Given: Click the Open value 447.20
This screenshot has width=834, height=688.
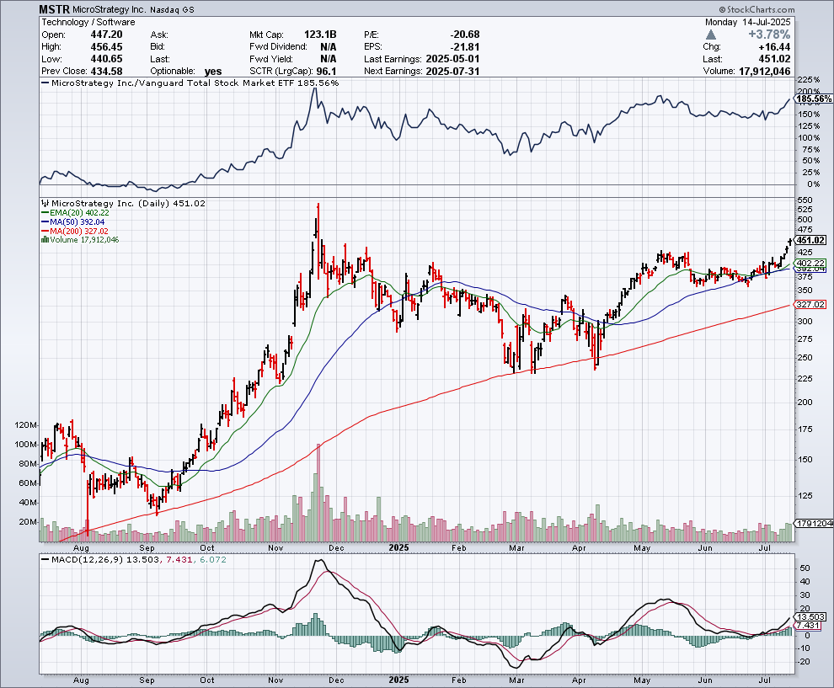Looking at the screenshot, I should (106, 35).
